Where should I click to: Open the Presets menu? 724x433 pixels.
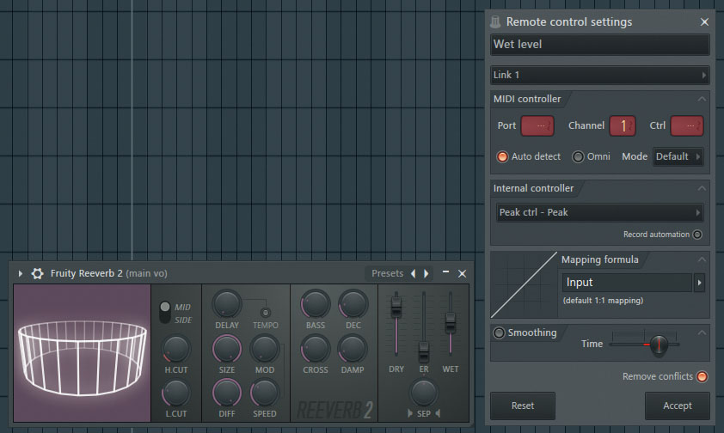click(388, 273)
